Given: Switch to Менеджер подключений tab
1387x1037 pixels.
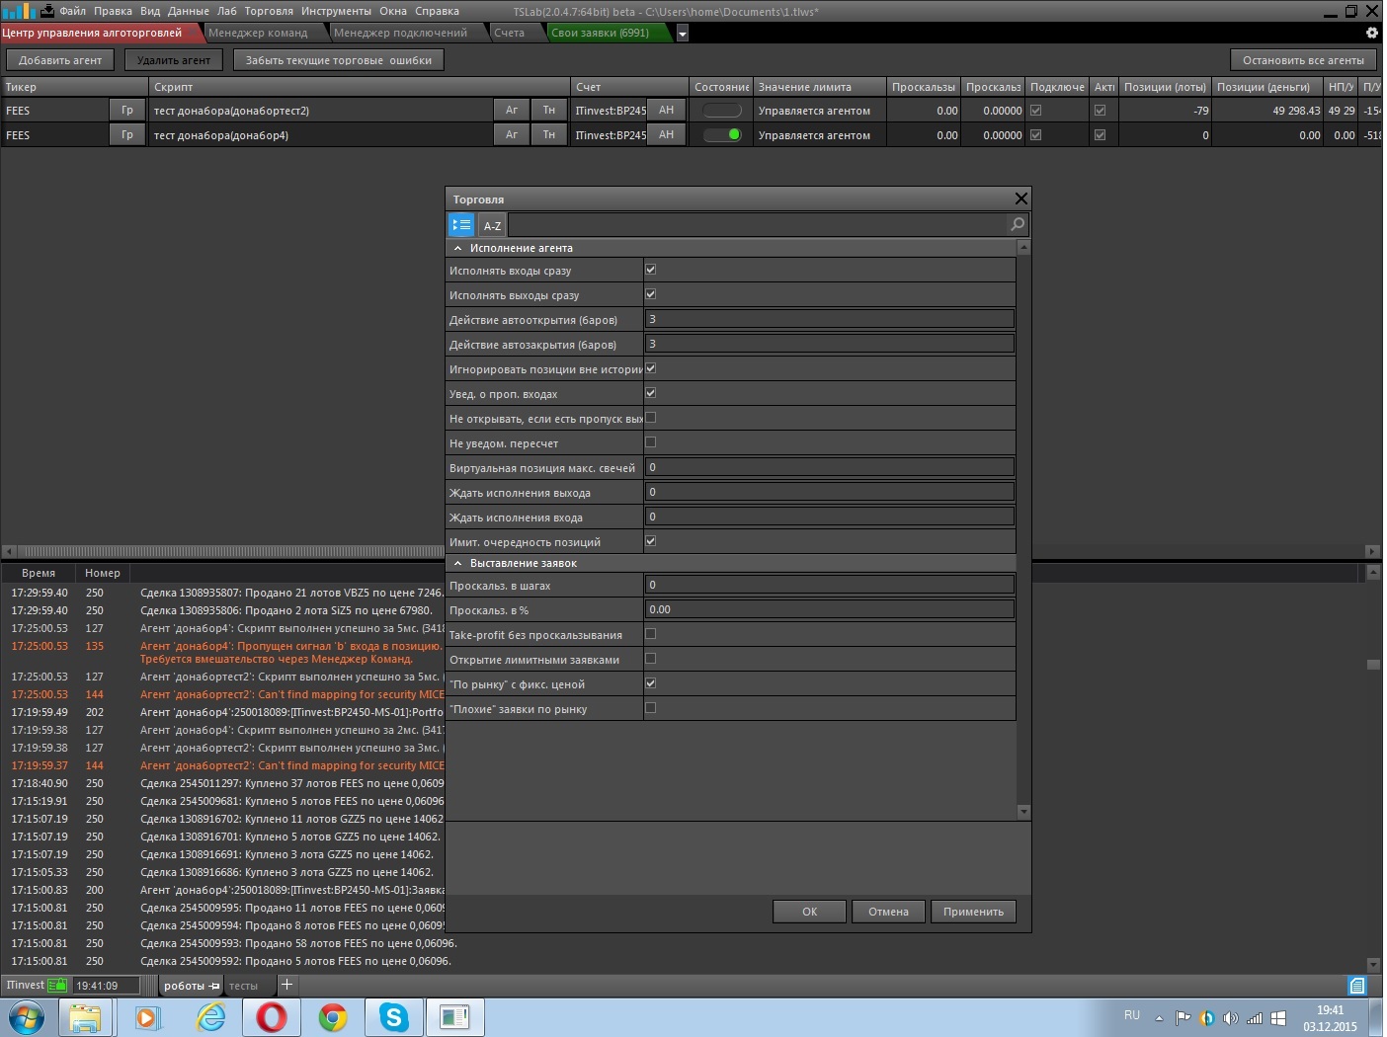Looking at the screenshot, I should [400, 33].
